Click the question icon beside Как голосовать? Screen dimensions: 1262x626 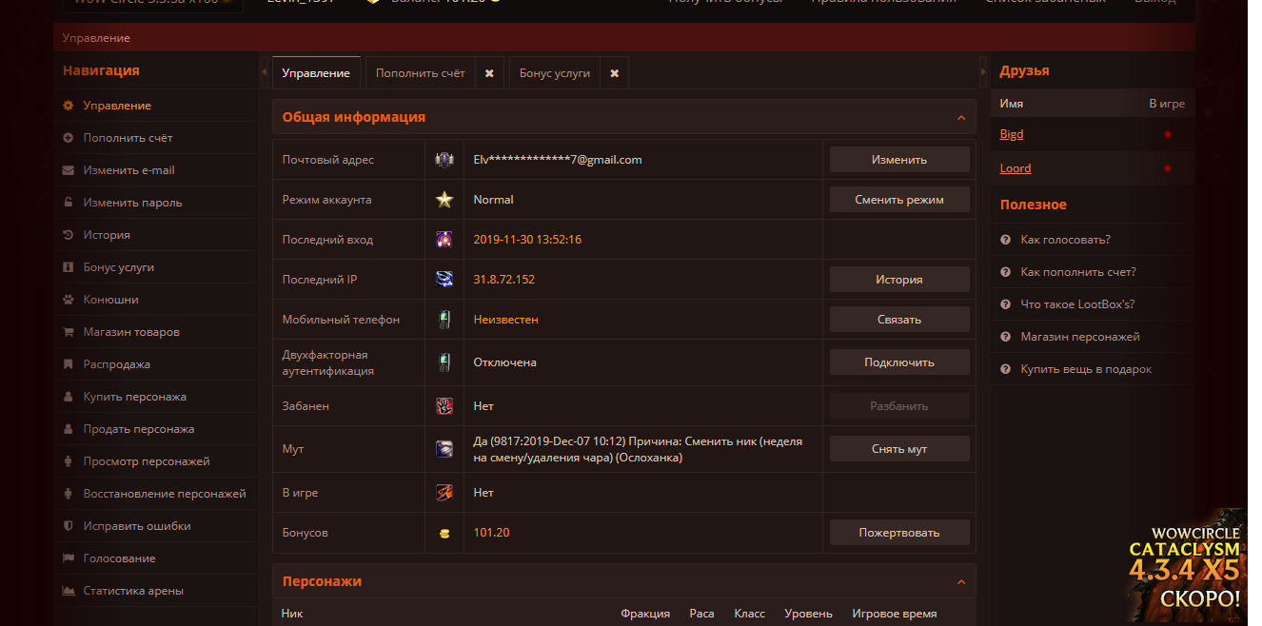click(x=1005, y=240)
